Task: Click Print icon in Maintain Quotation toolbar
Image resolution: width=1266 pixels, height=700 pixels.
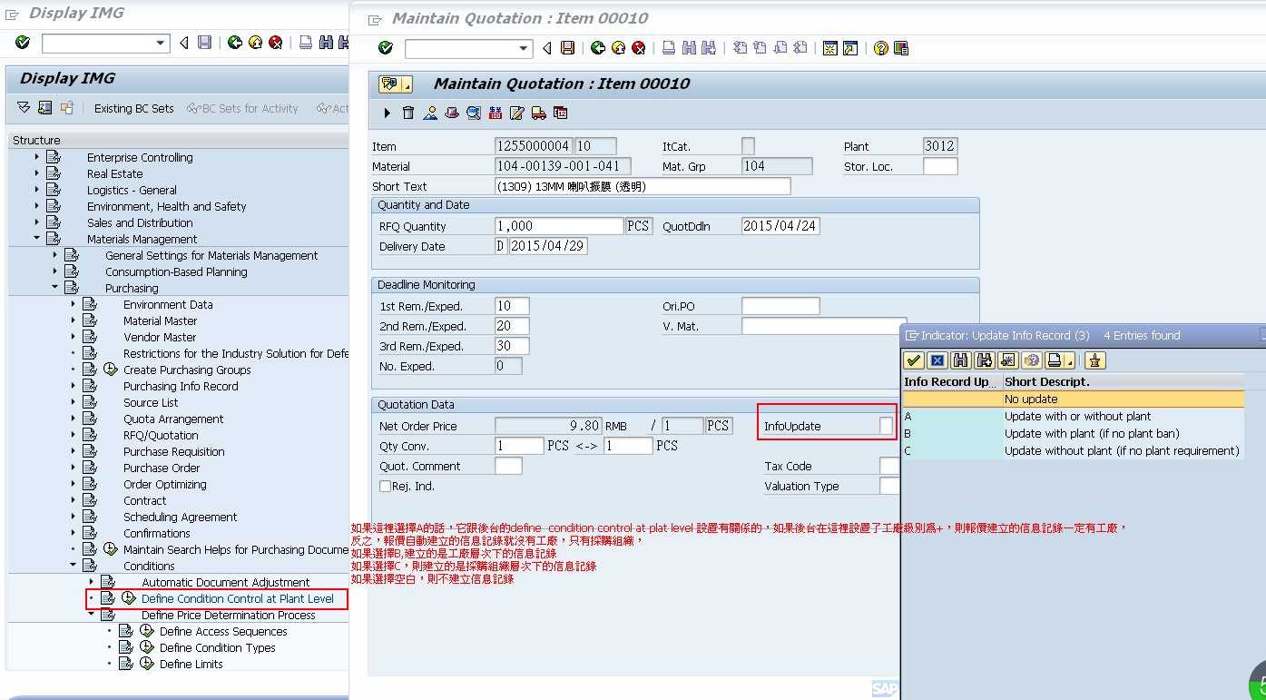Action: coord(669,48)
